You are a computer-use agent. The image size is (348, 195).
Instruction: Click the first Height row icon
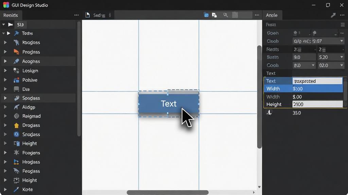point(16,144)
